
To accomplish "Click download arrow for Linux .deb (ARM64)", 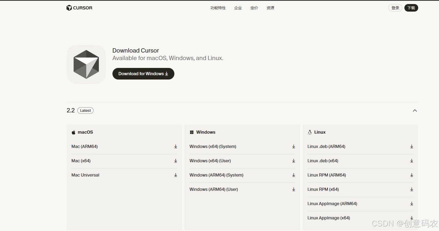I will 412,146.
